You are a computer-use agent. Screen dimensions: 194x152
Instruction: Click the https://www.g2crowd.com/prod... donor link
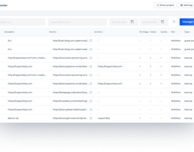click(x=70, y=118)
